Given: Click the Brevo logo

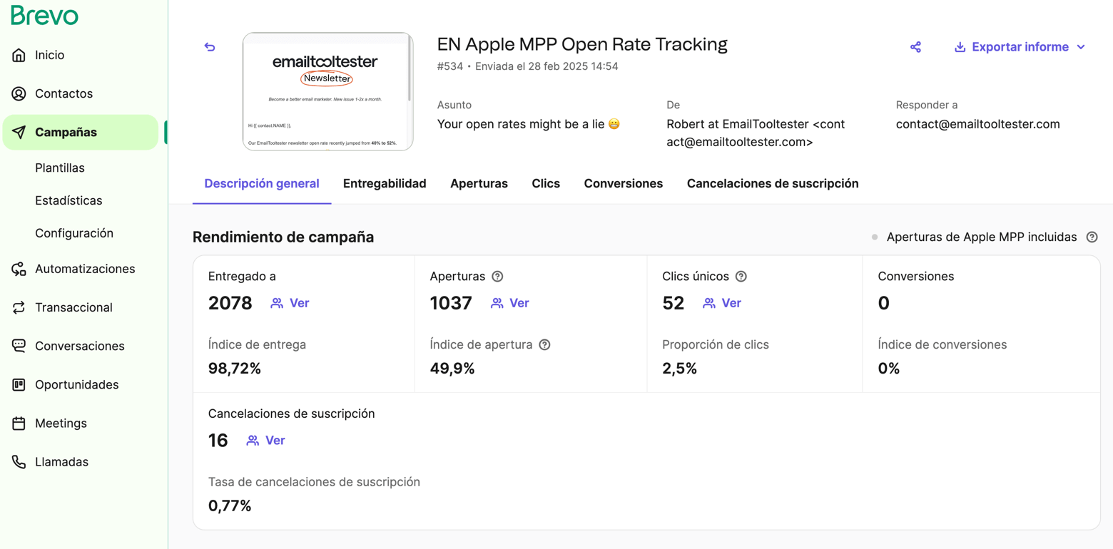Looking at the screenshot, I should point(44,16).
